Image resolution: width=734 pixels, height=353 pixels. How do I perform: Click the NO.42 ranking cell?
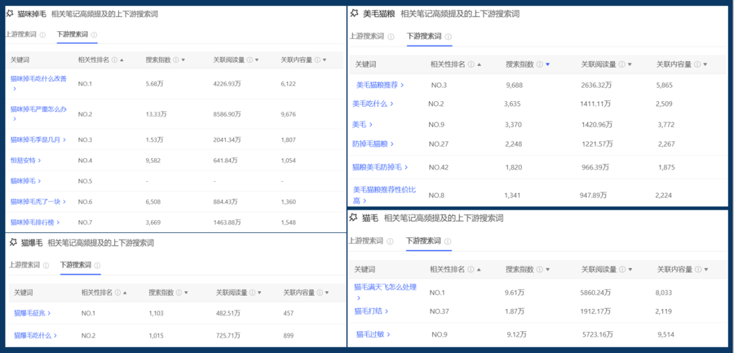[x=438, y=167]
